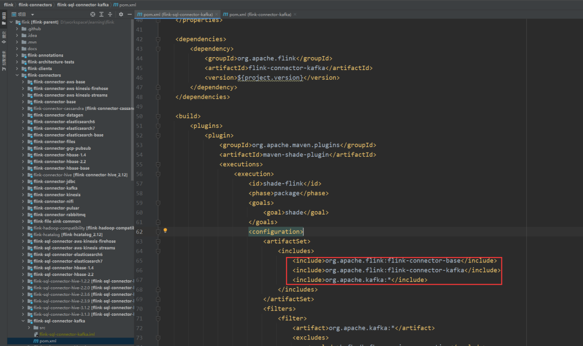Viewport: 583px width, 346px height.
Task: Open the Commit tool window in left sidebar
Action: coord(4,36)
